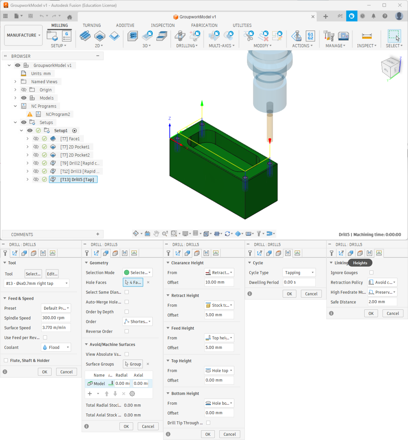Check Select Same Diameter option
This screenshot has width=408, height=440.
(x=127, y=292)
